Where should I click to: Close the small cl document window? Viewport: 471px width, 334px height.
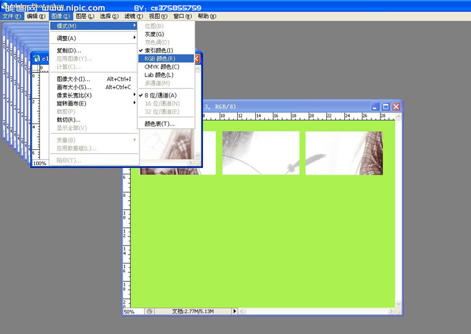pyautogui.click(x=197, y=59)
